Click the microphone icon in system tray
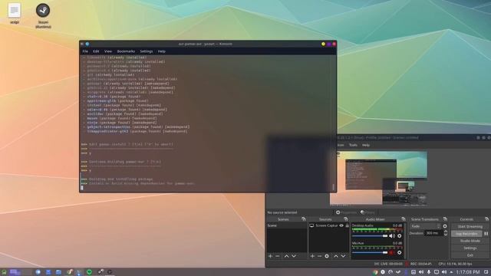 click(x=429, y=272)
